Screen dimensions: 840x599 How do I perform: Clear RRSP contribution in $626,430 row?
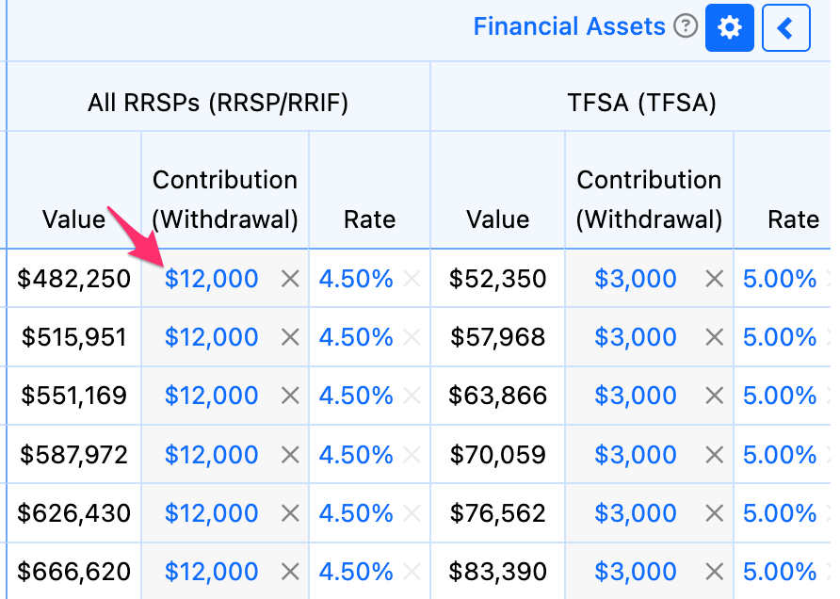(x=290, y=512)
